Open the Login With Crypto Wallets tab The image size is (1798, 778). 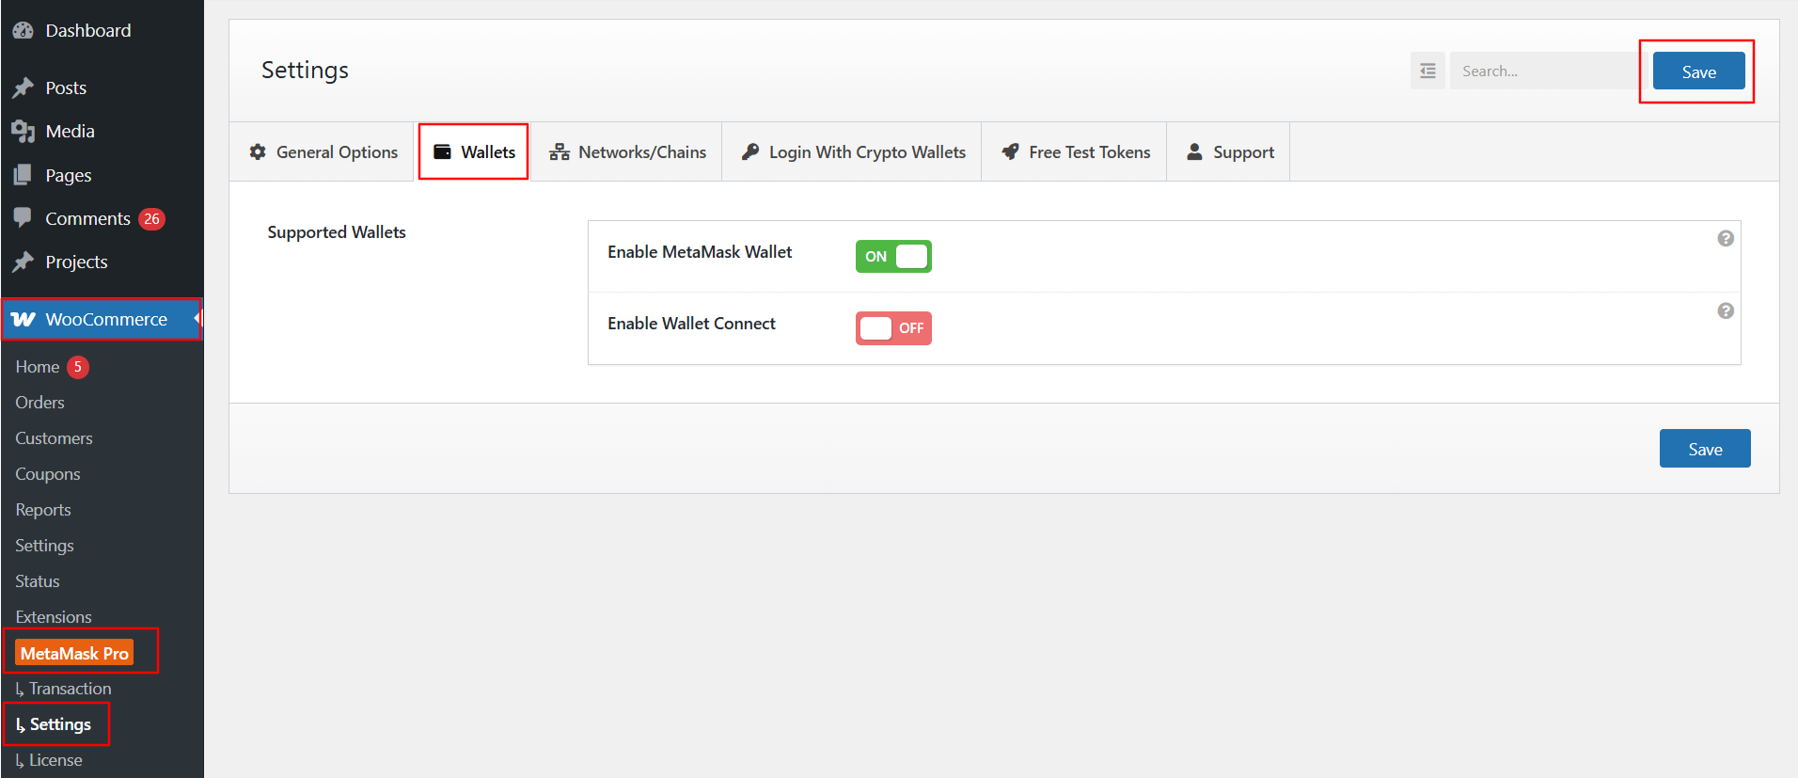853,151
